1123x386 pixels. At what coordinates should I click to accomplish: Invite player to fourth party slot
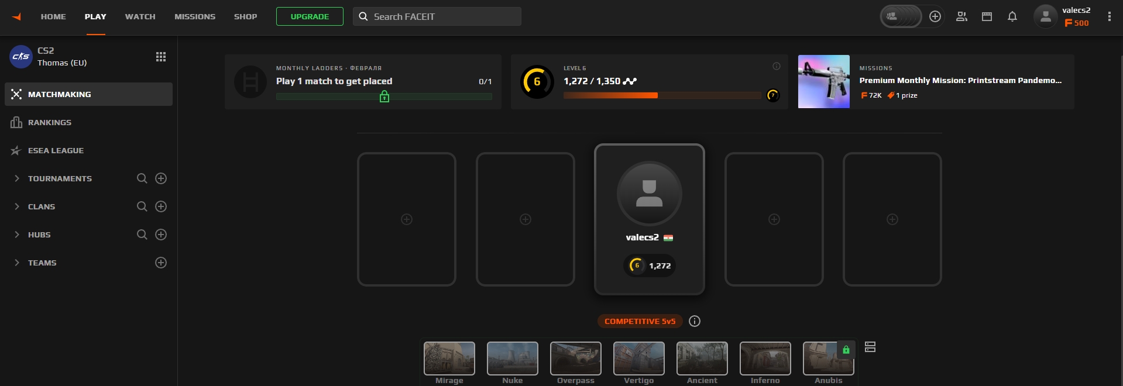click(774, 219)
